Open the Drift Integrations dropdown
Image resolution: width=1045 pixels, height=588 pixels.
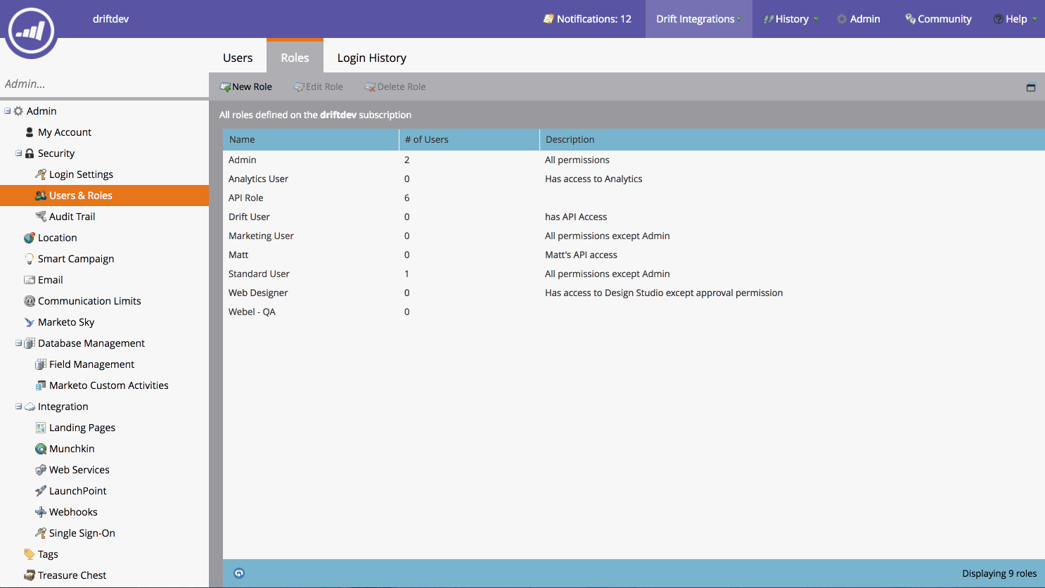pyautogui.click(x=699, y=19)
